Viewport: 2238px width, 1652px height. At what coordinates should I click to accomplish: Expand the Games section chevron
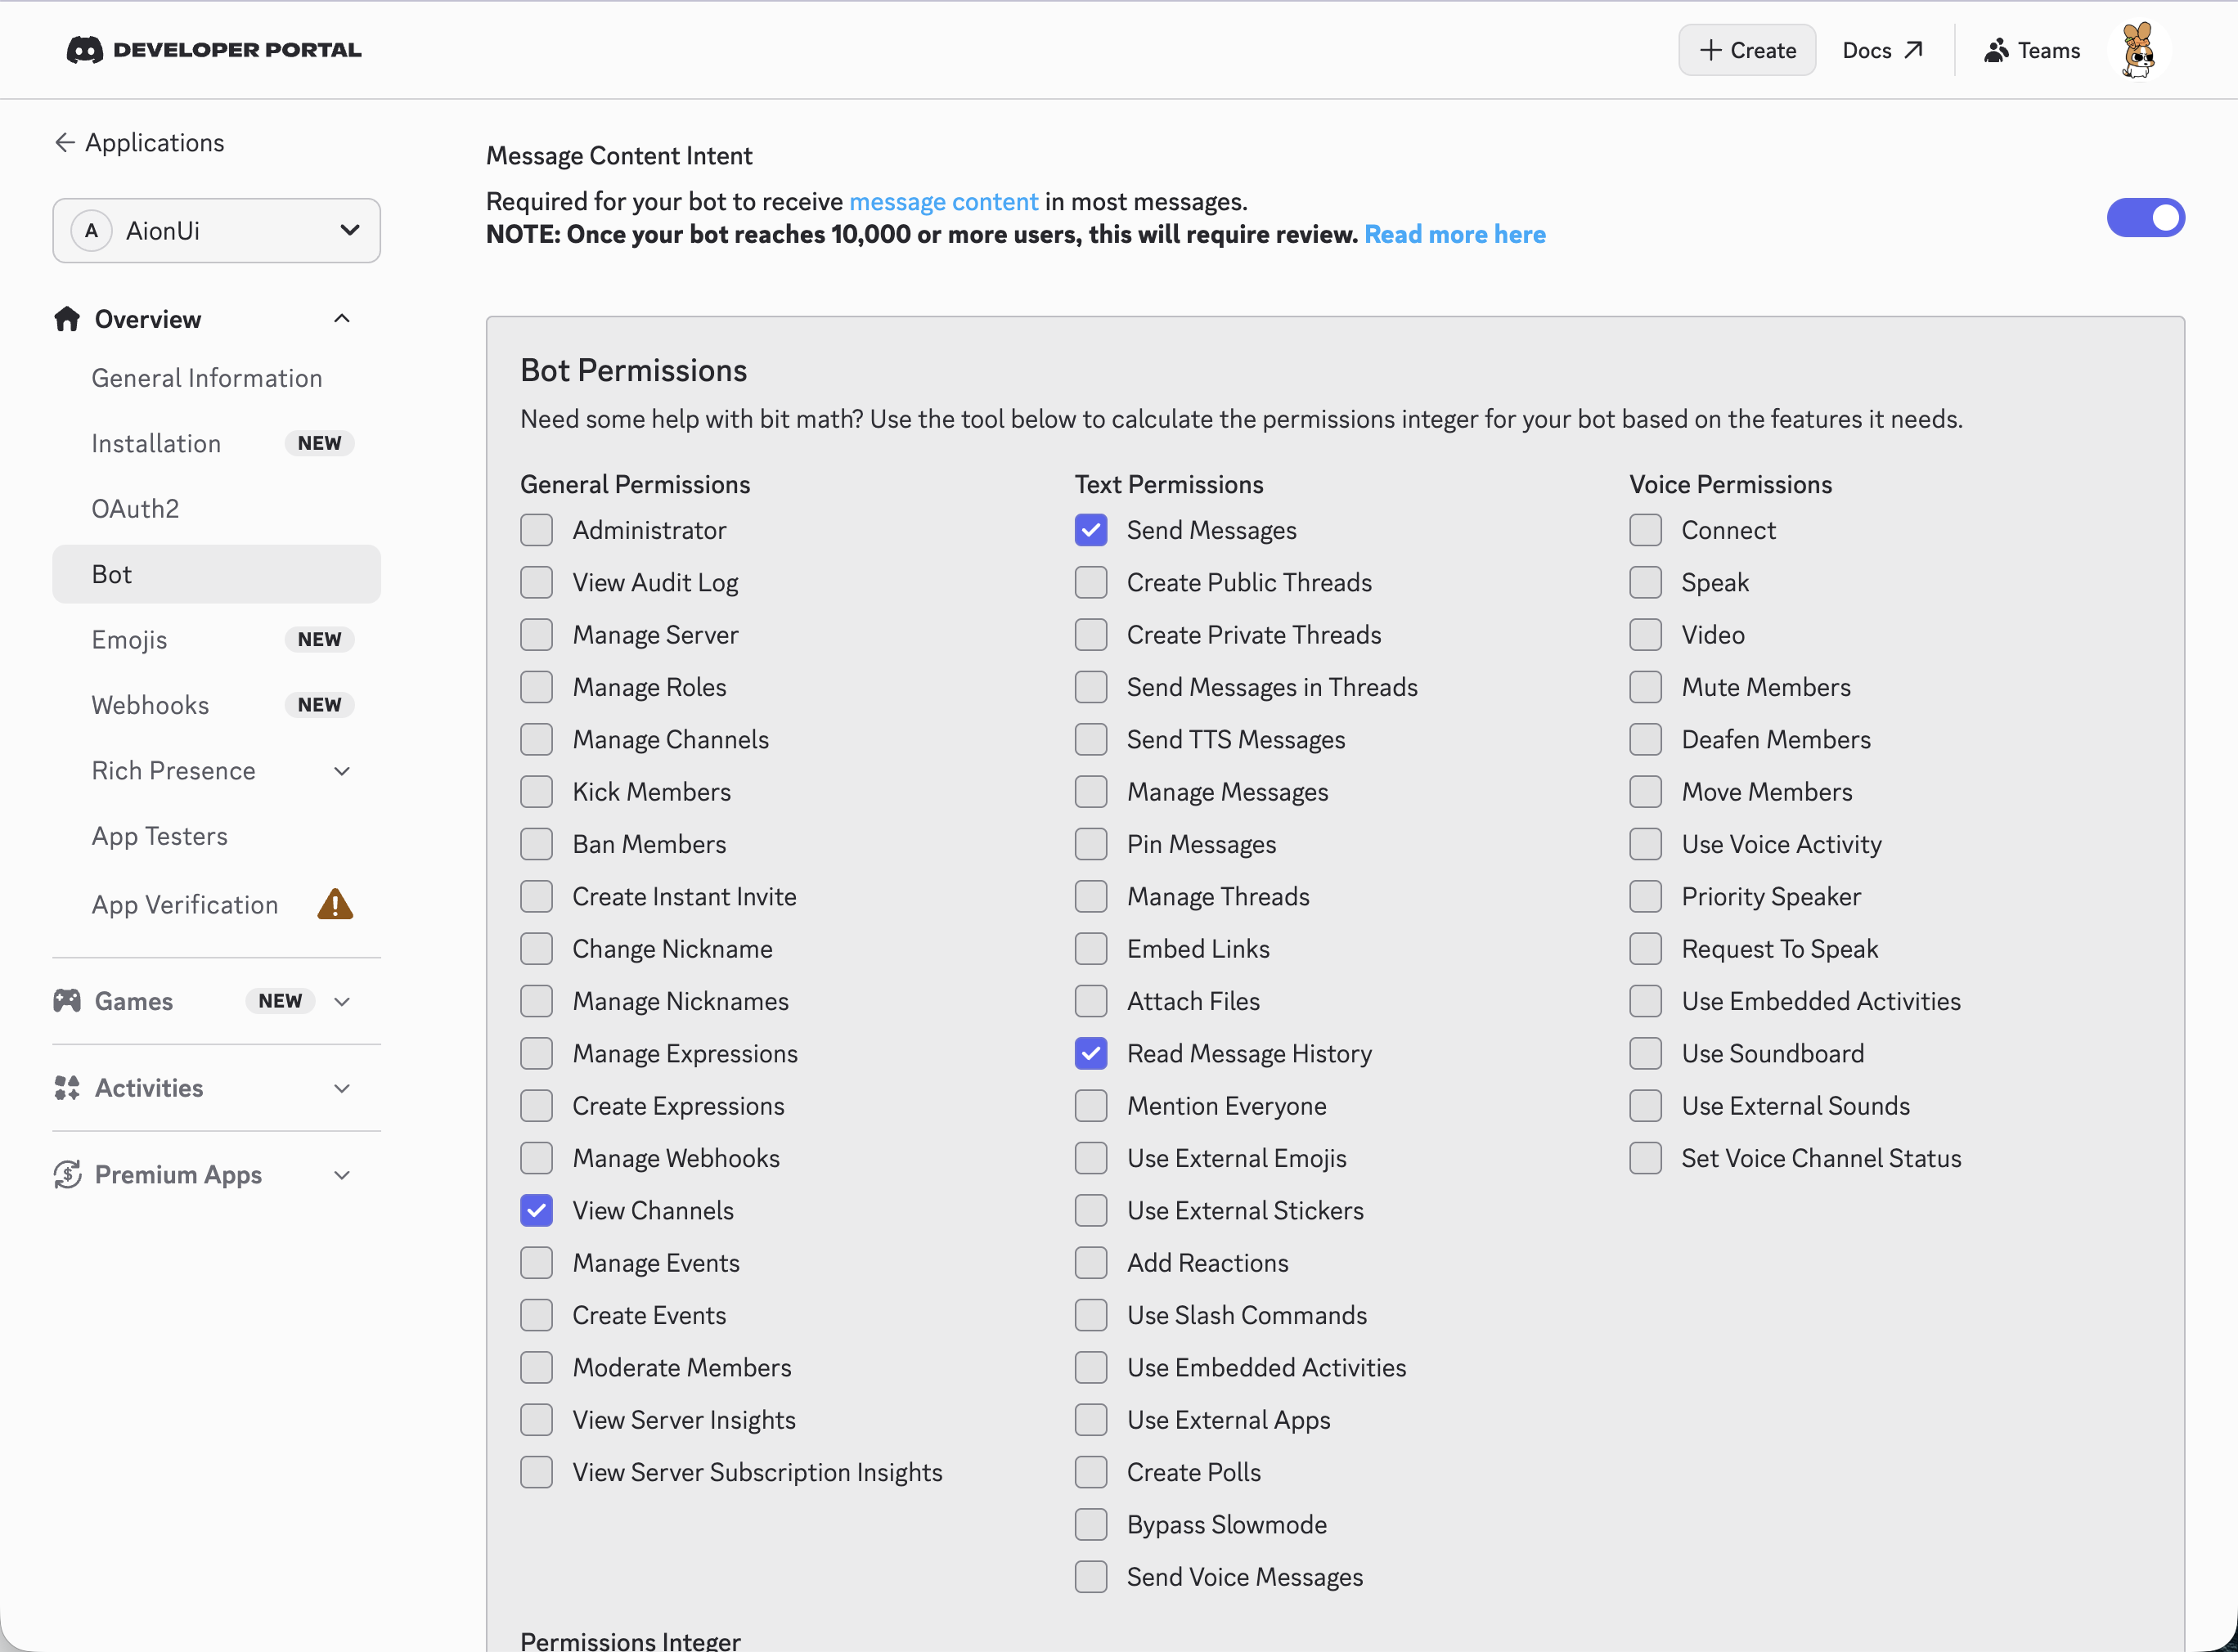tap(342, 1001)
